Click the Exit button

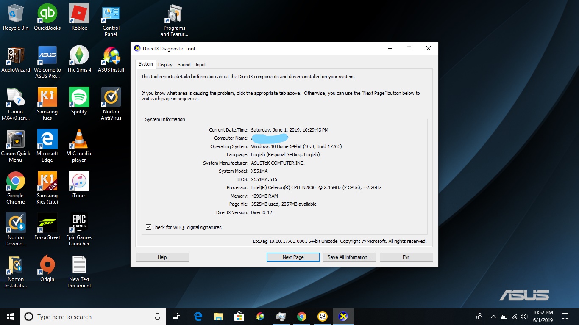tap(406, 257)
